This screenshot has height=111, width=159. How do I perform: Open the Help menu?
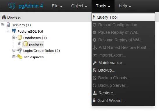(x=125, y=6)
